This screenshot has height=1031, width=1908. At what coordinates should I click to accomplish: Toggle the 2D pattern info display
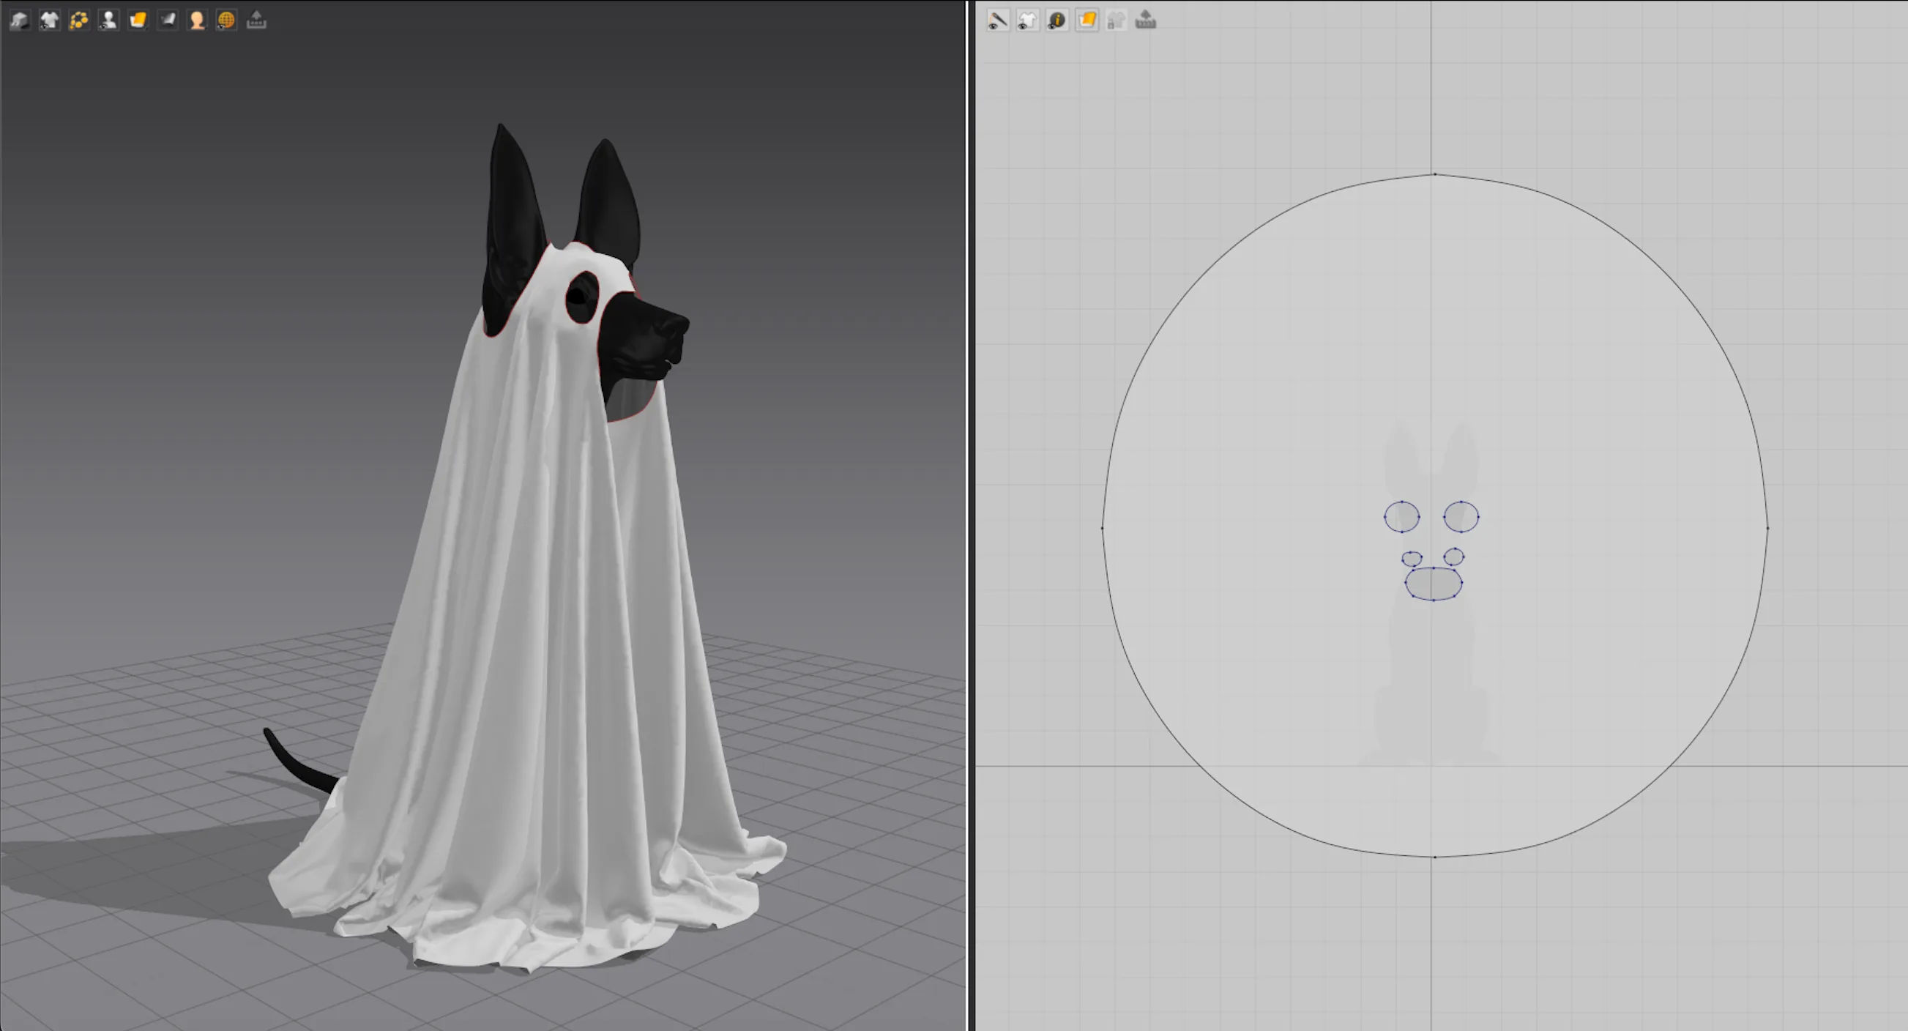(1057, 20)
